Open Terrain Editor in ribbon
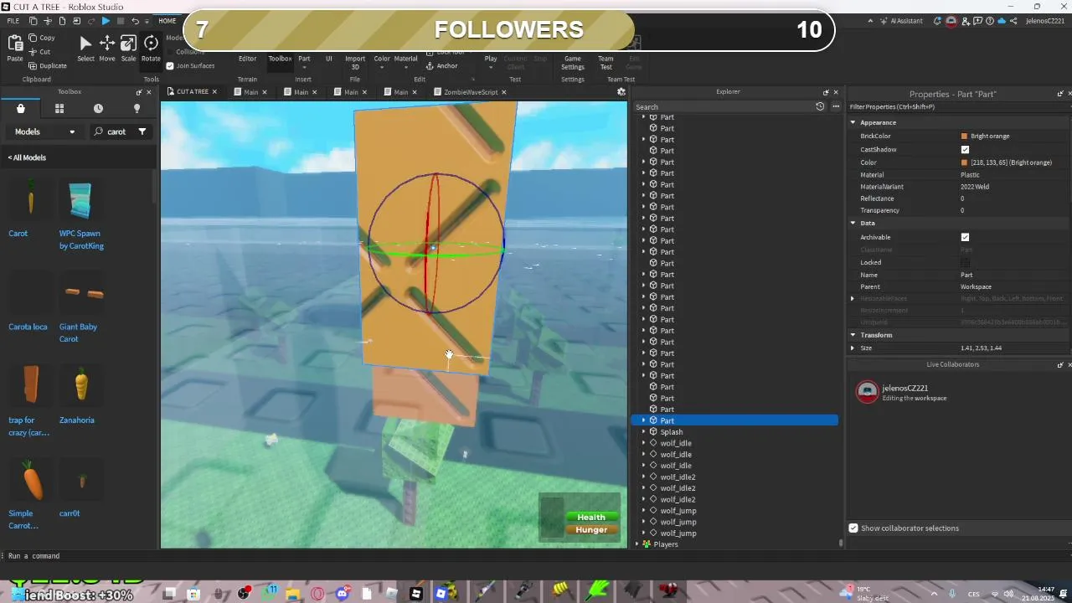The image size is (1072, 603). [247, 59]
